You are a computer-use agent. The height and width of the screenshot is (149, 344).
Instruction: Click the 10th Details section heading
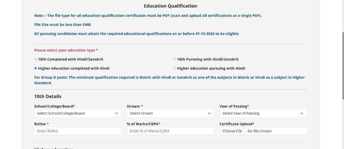point(48,97)
